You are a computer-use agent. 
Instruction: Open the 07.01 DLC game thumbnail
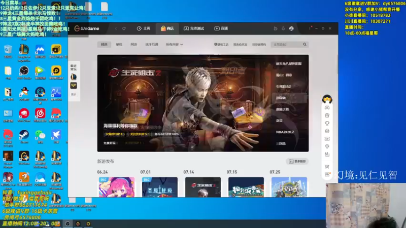pyautogui.click(x=160, y=187)
